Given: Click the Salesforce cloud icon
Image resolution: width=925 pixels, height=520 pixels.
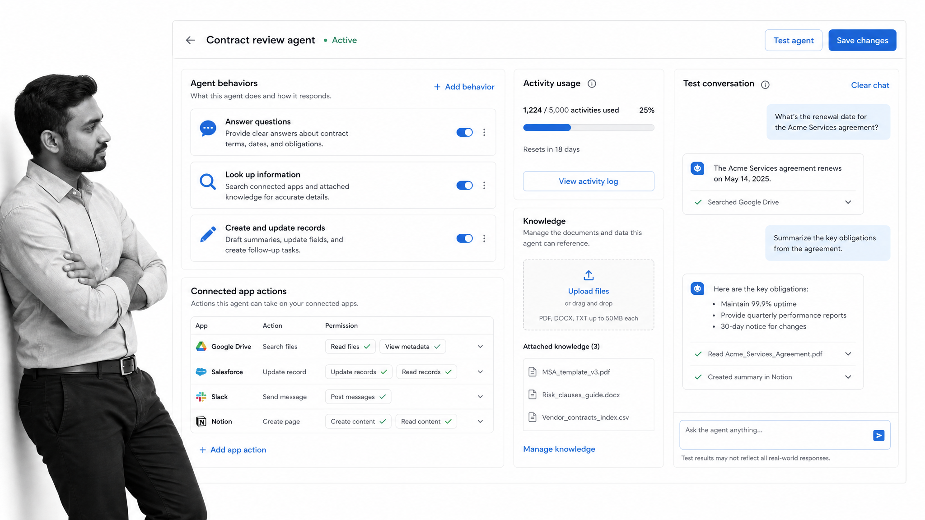Looking at the screenshot, I should tap(201, 372).
